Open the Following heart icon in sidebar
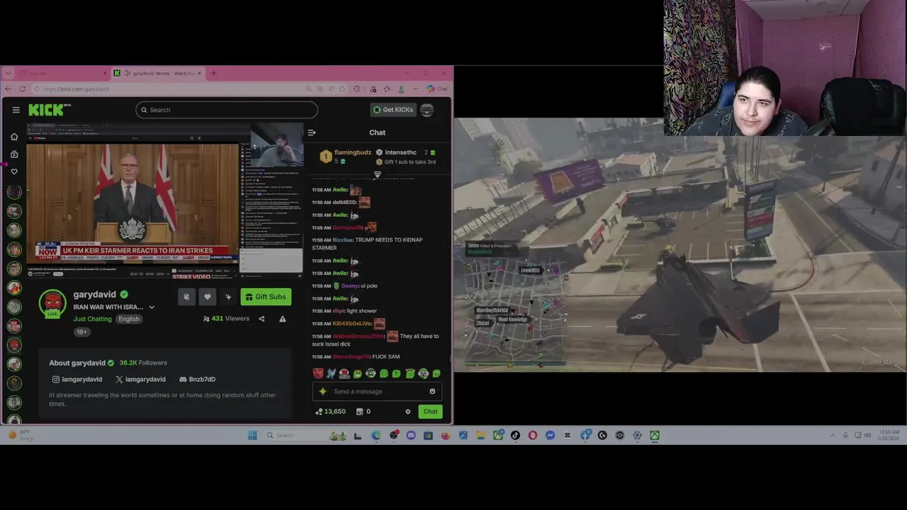The image size is (907, 510). point(14,171)
